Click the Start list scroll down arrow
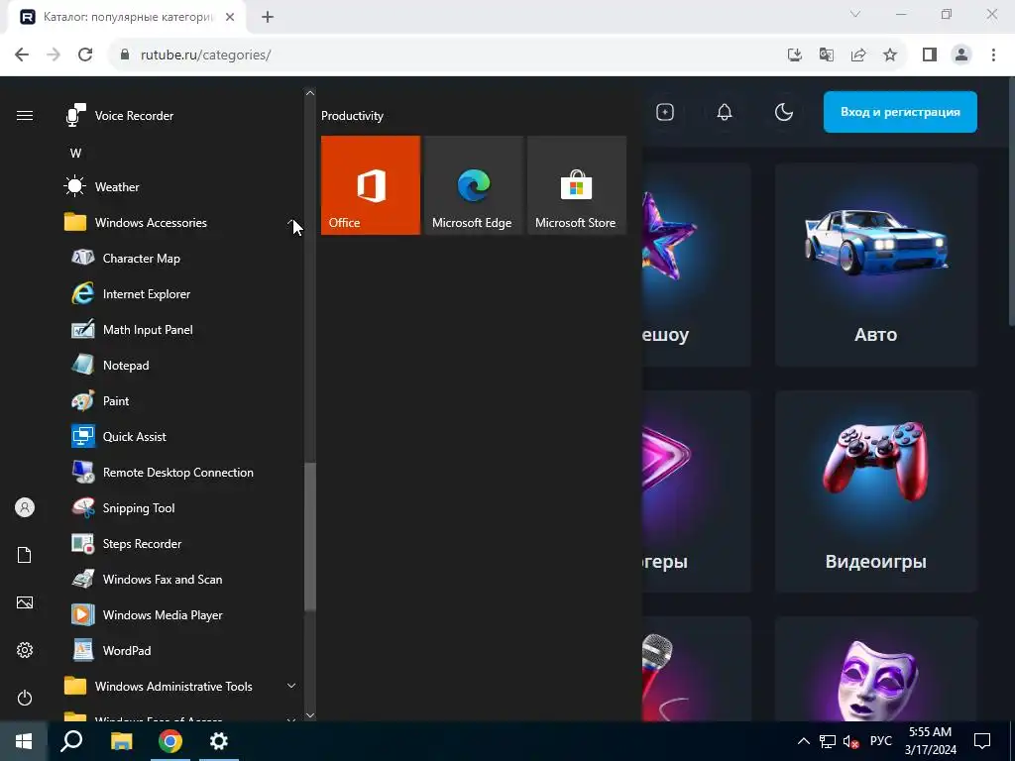 pos(310,715)
